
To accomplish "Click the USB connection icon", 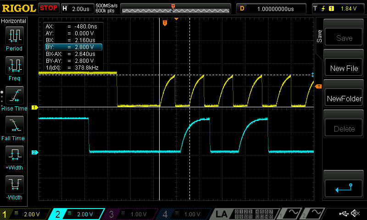I will (344, 213).
